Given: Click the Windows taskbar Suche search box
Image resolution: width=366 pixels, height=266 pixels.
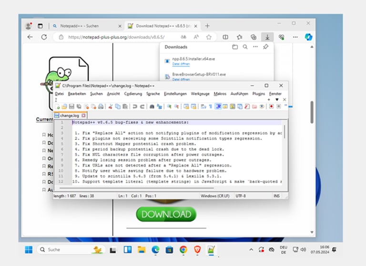Looking at the screenshot, I should (71, 250).
